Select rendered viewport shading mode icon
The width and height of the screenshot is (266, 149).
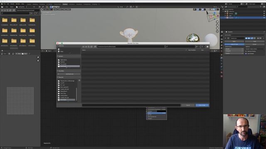pyautogui.click(x=215, y=10)
